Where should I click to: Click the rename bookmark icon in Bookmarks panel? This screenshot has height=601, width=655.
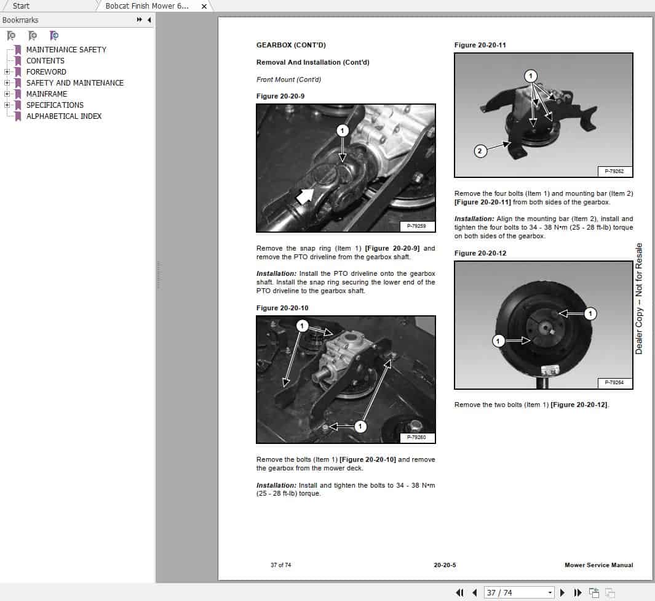pyautogui.click(x=54, y=36)
